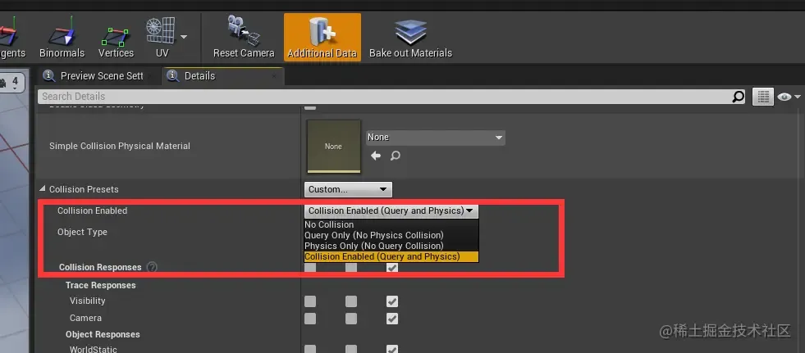Toggle Additional Data toolbar button

tap(322, 38)
